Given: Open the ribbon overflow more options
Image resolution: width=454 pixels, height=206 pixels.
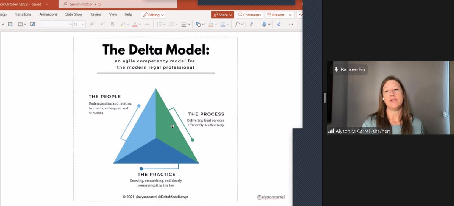Looking at the screenshot, I should 291,24.
